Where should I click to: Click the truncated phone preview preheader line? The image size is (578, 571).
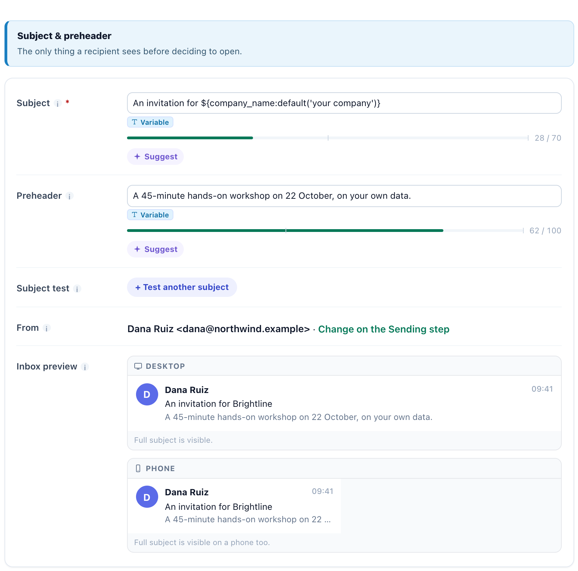pyautogui.click(x=248, y=519)
